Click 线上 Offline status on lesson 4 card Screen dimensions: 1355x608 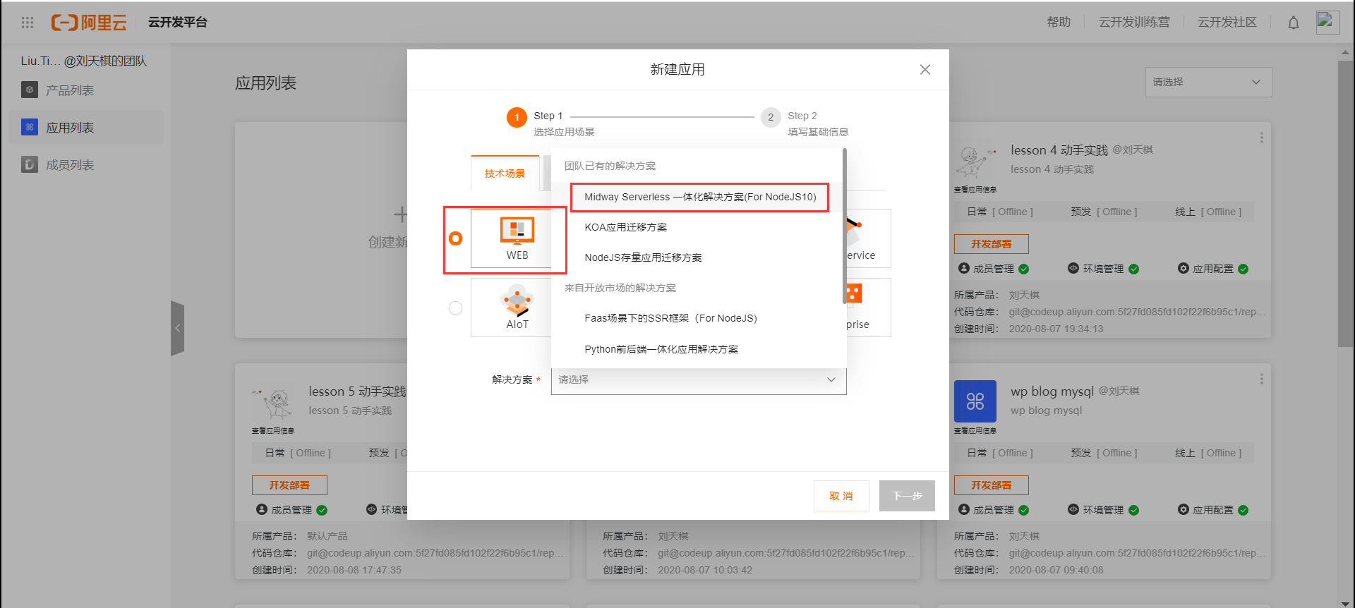pos(1208,212)
